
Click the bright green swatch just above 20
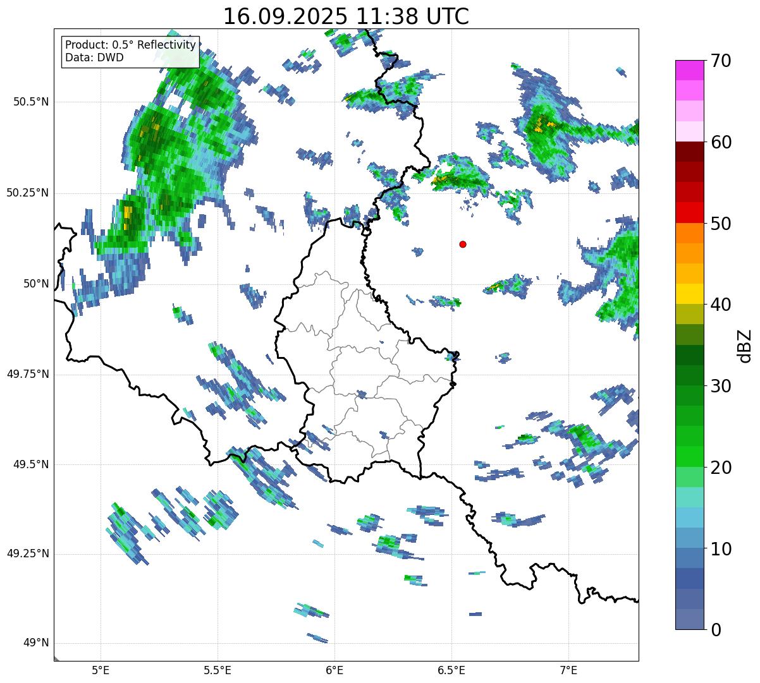689,456
